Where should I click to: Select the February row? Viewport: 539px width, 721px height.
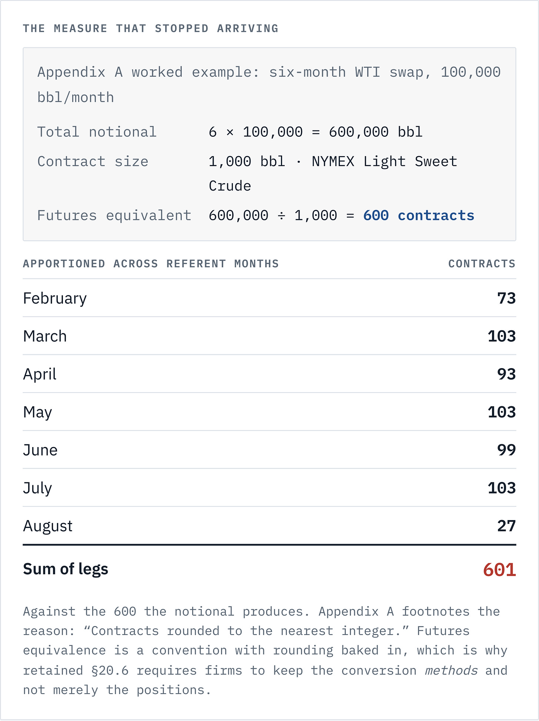coord(269,298)
